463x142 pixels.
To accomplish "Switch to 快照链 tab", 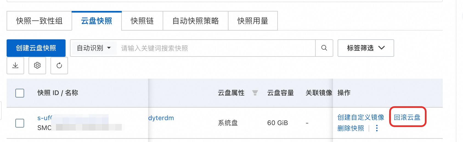I will coord(142,21).
